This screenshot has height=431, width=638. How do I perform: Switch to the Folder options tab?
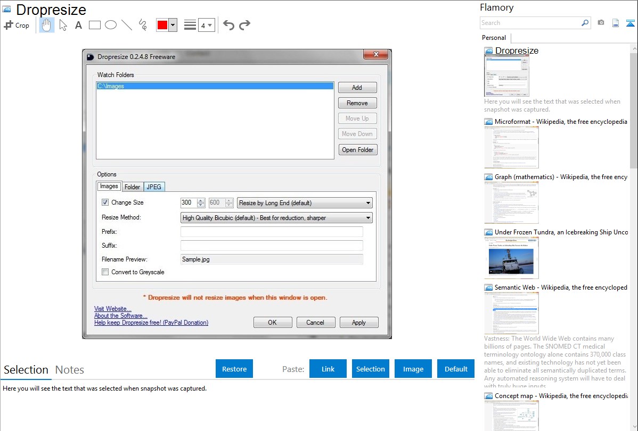coord(132,187)
